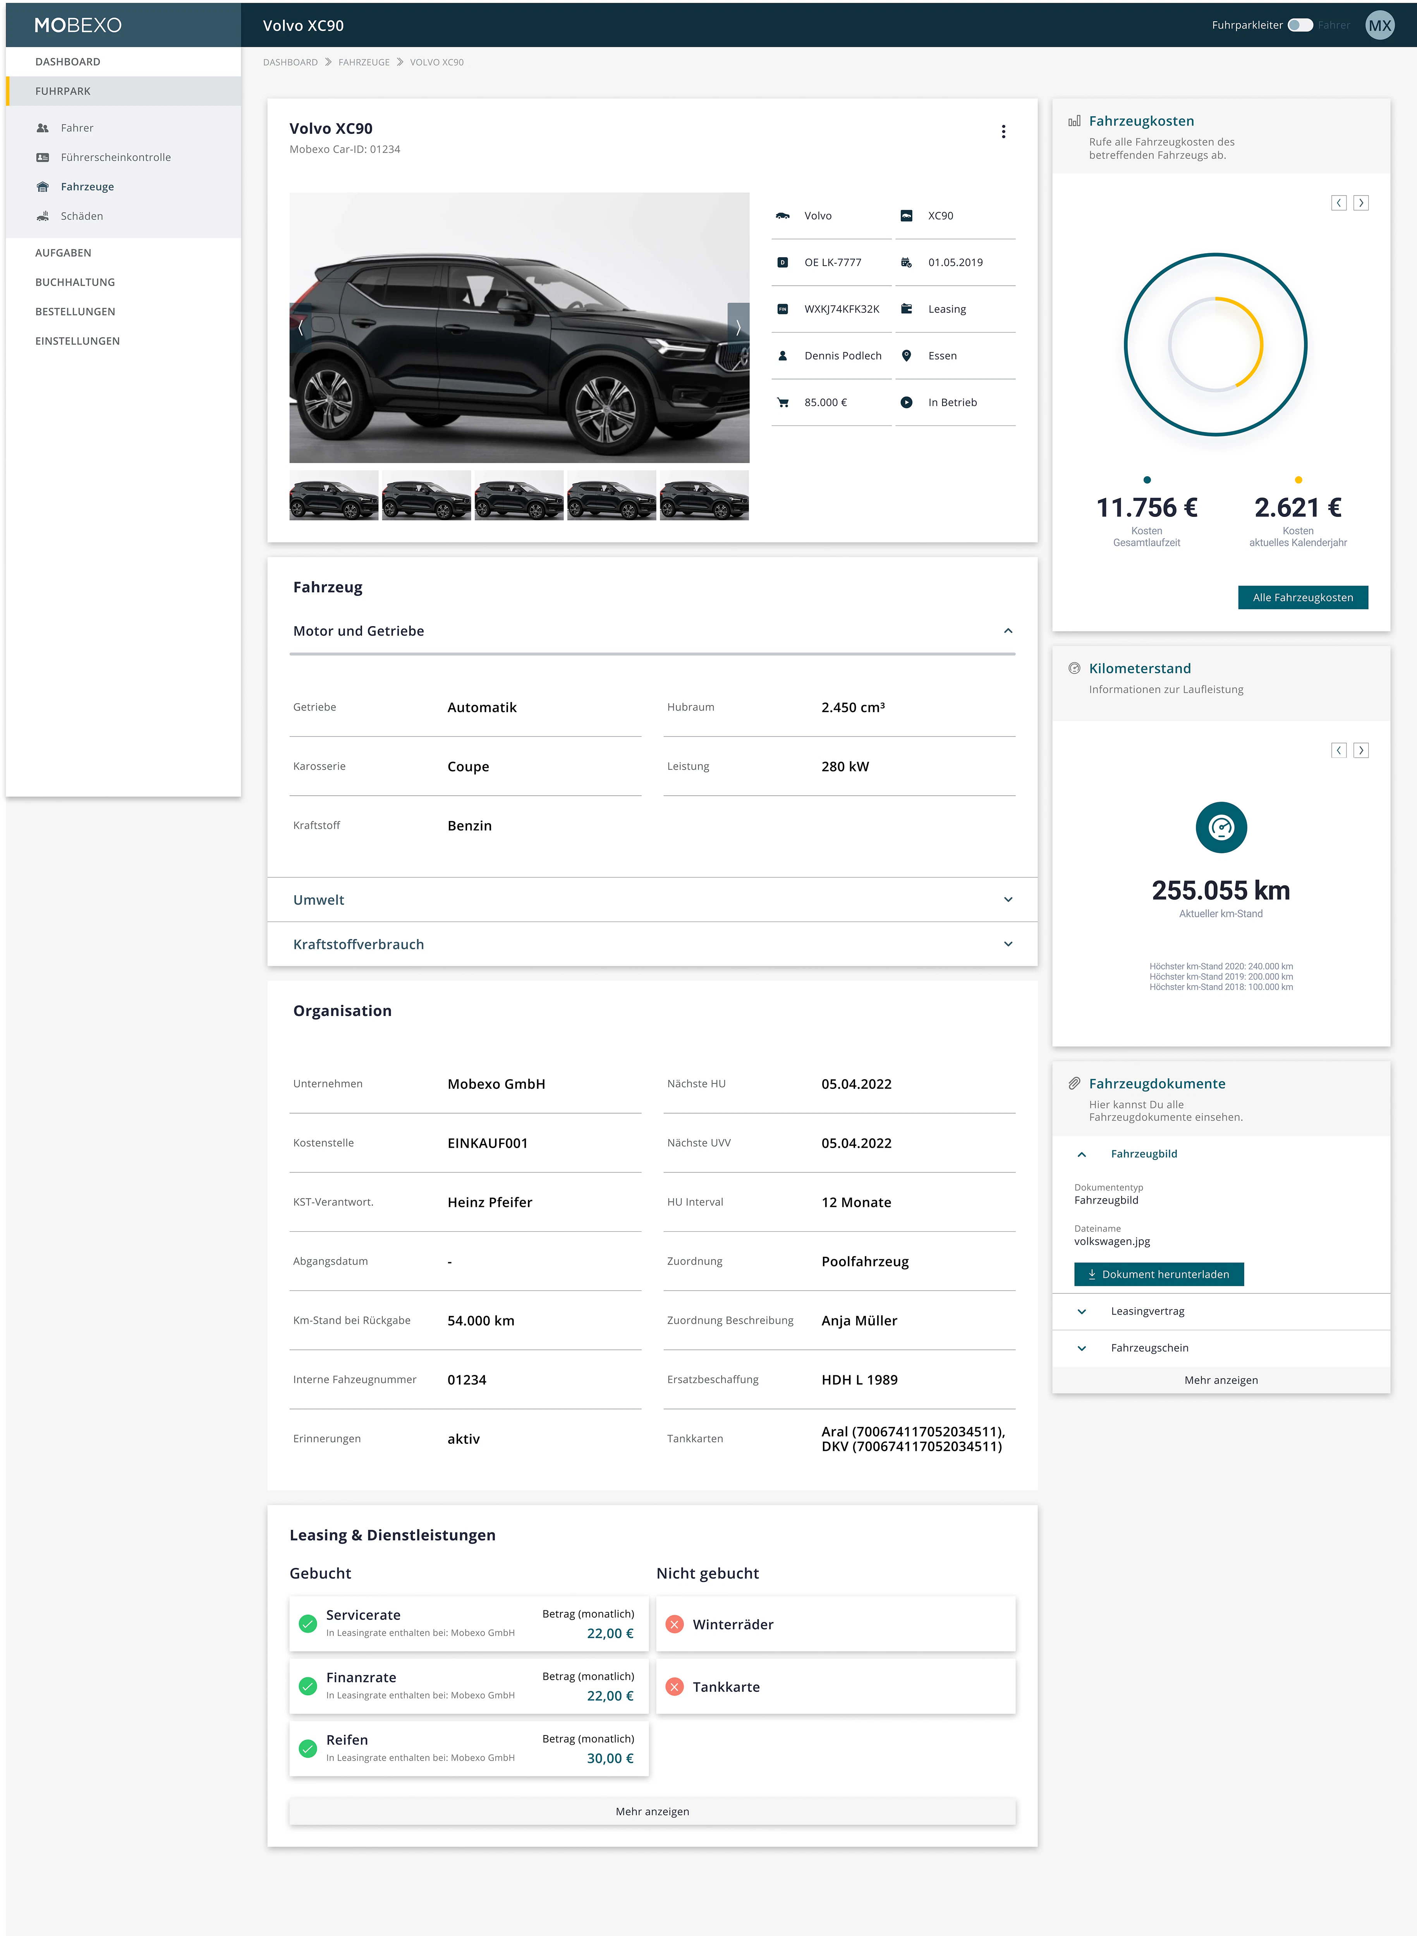The height and width of the screenshot is (1936, 1417).
Task: Select the Führerscheinkontrolle license icon
Action: [x=43, y=158]
